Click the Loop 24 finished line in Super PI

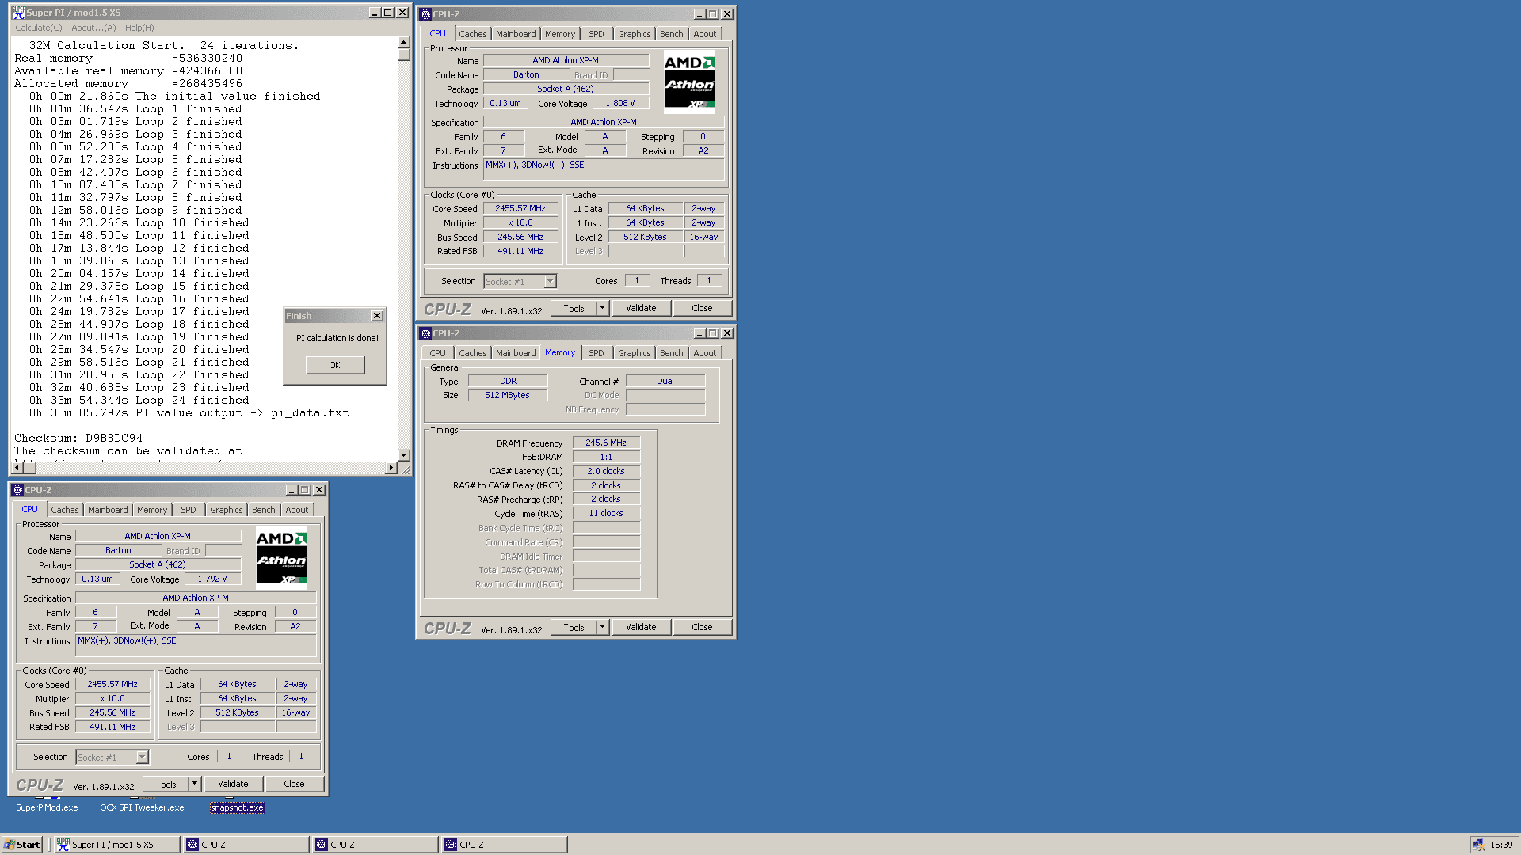(139, 400)
